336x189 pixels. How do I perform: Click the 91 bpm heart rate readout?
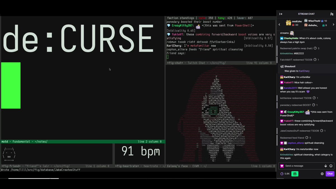pos(141,151)
